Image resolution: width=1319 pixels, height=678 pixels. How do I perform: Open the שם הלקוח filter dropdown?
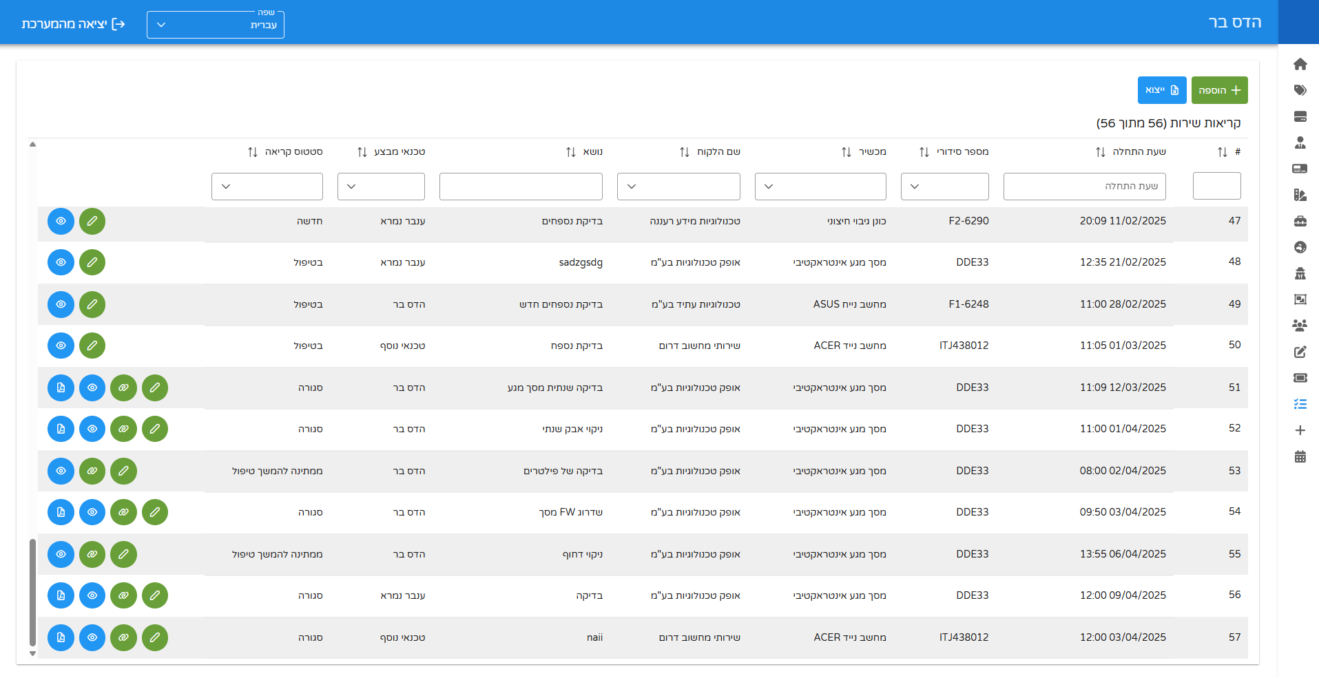(678, 187)
